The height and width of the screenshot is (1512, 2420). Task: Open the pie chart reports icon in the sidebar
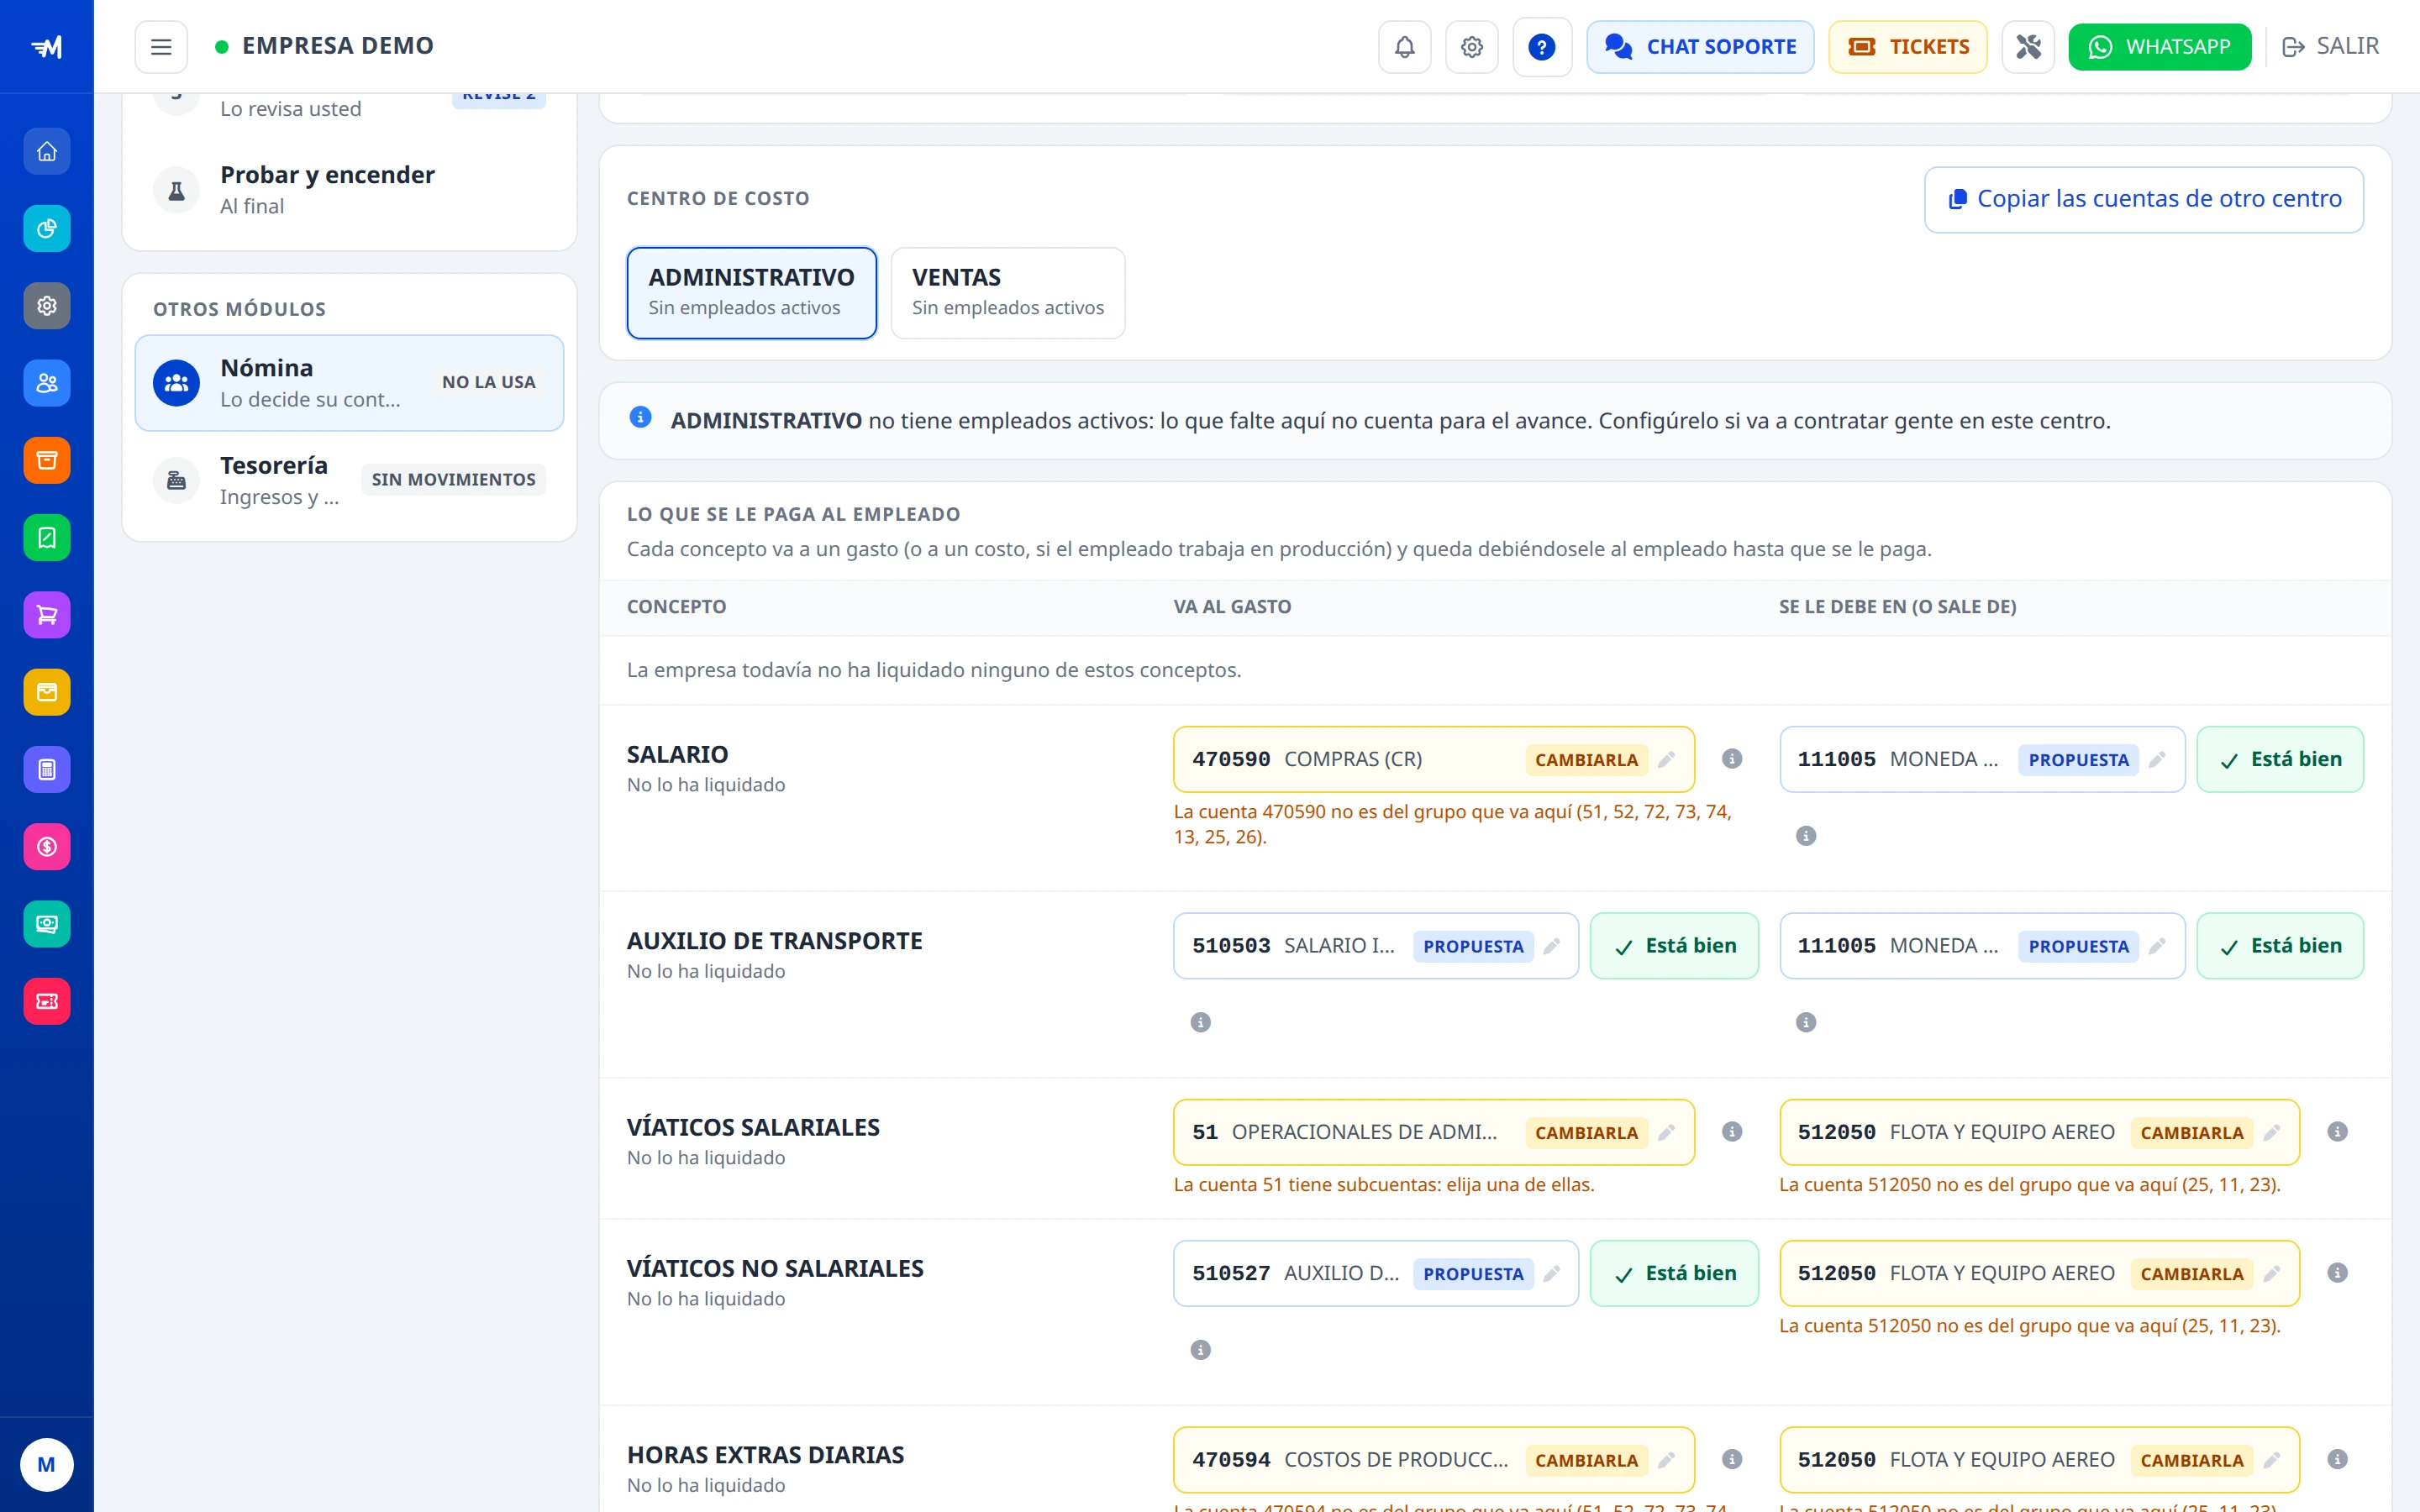[47, 229]
